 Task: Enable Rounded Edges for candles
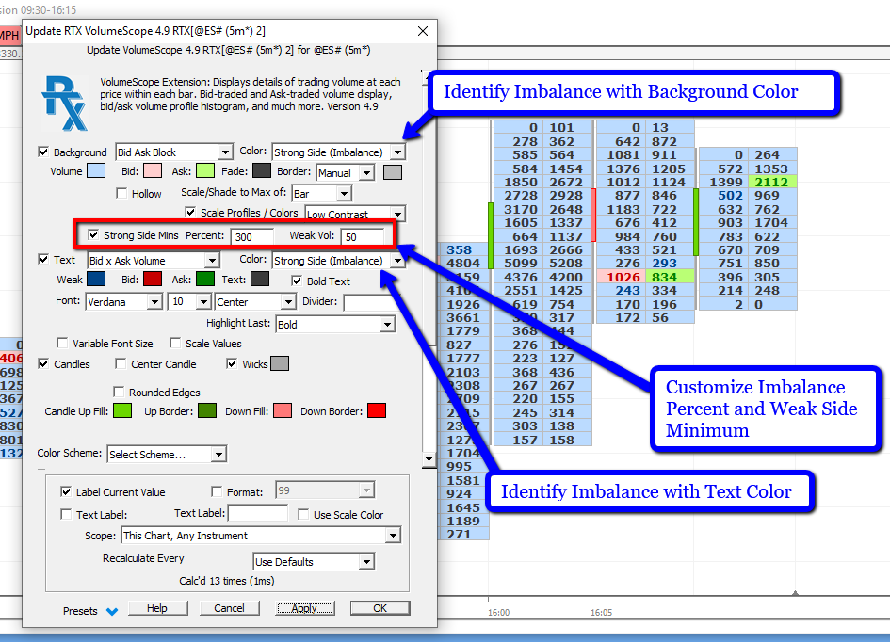tap(120, 392)
